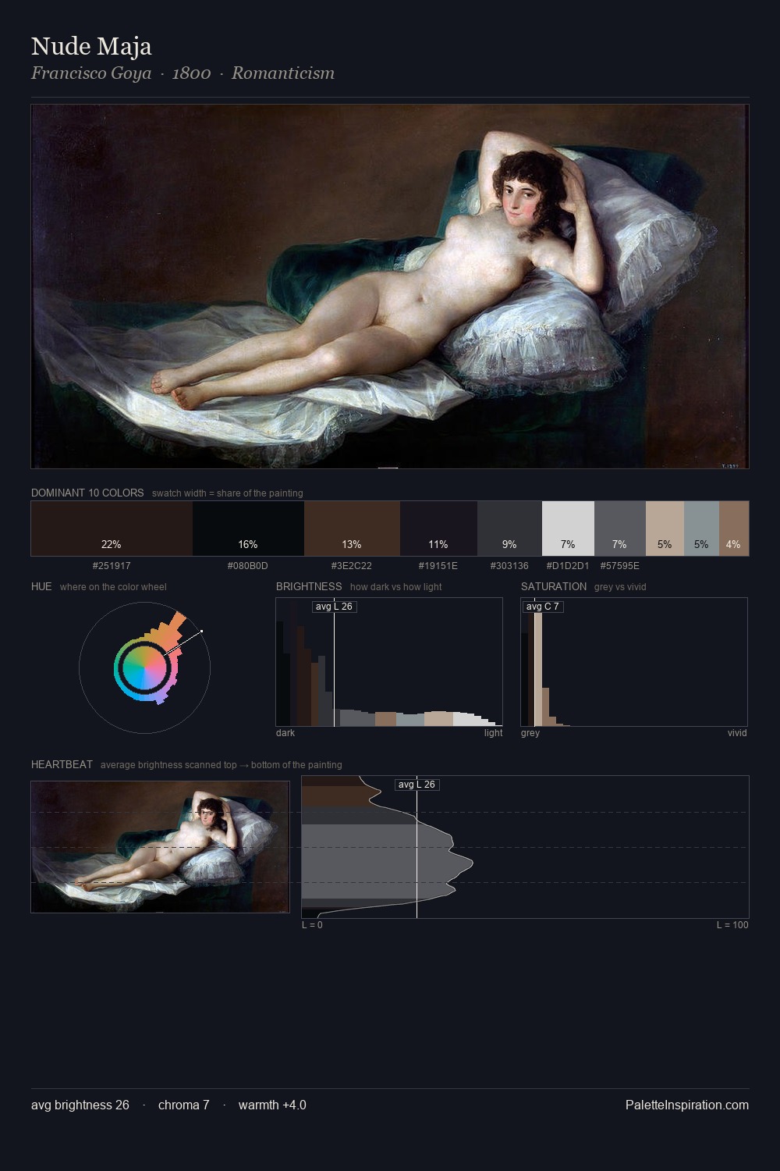Click the 'HUE' section heading

41,586
